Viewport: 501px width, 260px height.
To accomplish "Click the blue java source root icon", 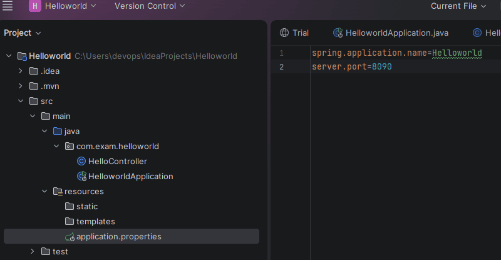I will coord(58,131).
